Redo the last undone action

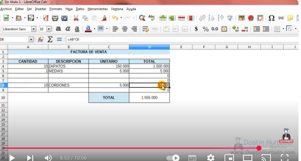(127, 18)
